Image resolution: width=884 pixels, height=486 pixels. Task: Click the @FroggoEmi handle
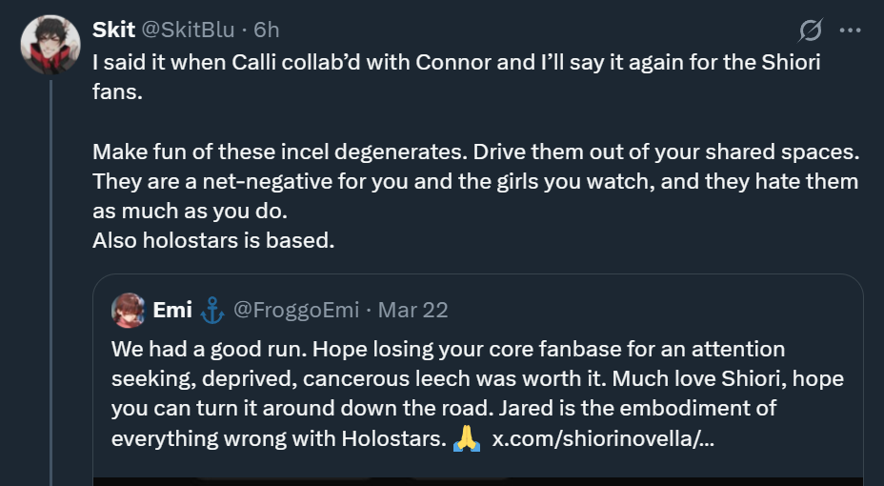(x=296, y=310)
